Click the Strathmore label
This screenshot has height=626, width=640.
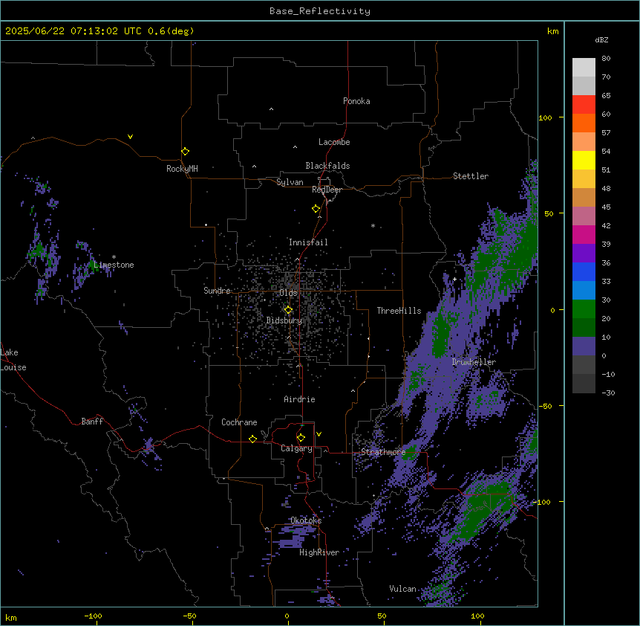click(x=383, y=452)
